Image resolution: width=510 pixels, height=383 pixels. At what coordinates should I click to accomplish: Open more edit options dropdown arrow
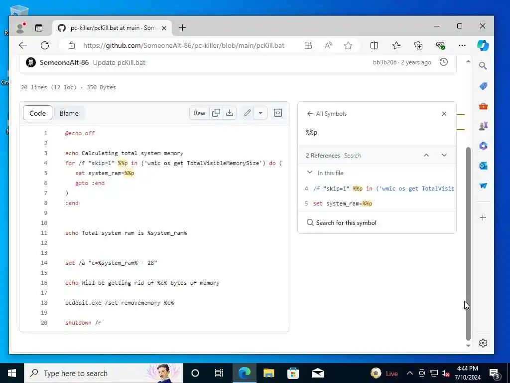click(x=260, y=113)
